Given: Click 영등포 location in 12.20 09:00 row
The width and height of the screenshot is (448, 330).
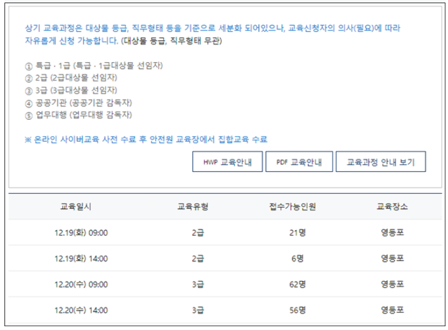Looking at the screenshot, I should pyautogui.click(x=392, y=284).
